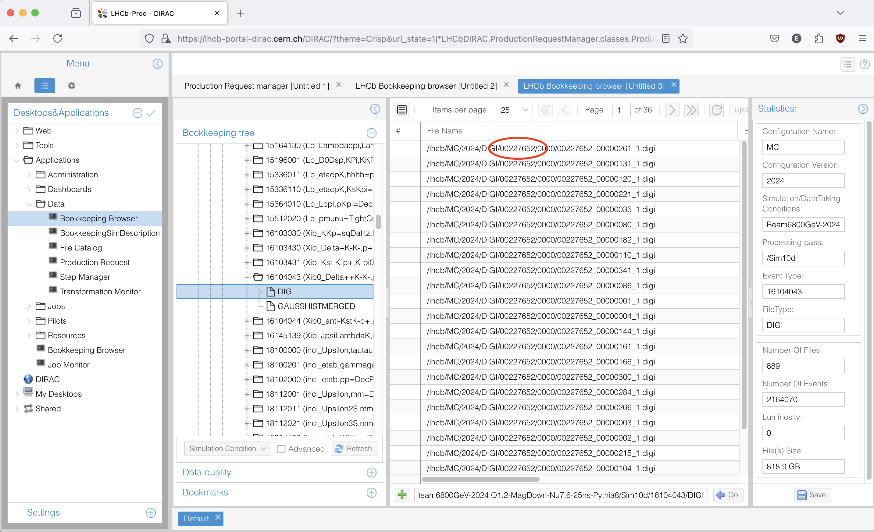This screenshot has width=874, height=532.
Task: Enable the Advanced checkbox
Action: click(281, 449)
